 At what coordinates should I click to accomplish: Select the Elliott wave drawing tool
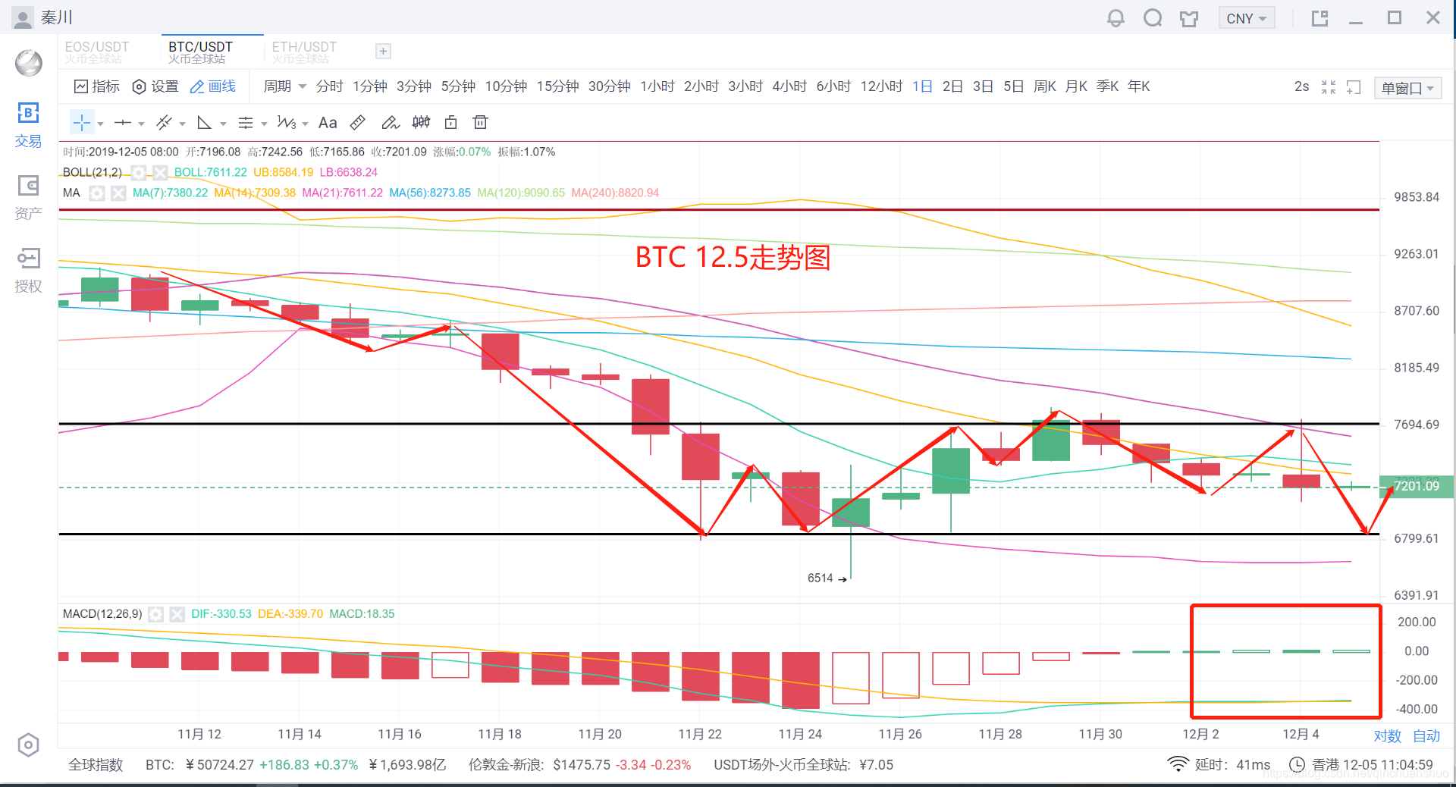pos(287,122)
